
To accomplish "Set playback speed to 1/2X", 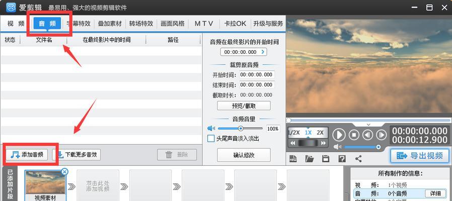I will pos(294,133).
